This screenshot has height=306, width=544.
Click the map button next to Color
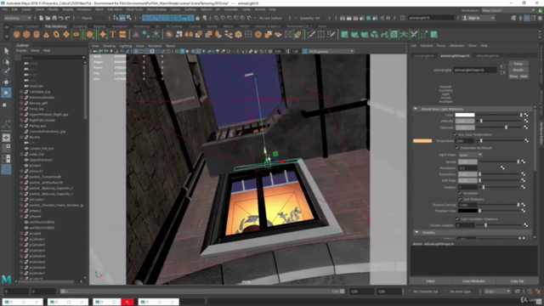pyautogui.click(x=526, y=115)
